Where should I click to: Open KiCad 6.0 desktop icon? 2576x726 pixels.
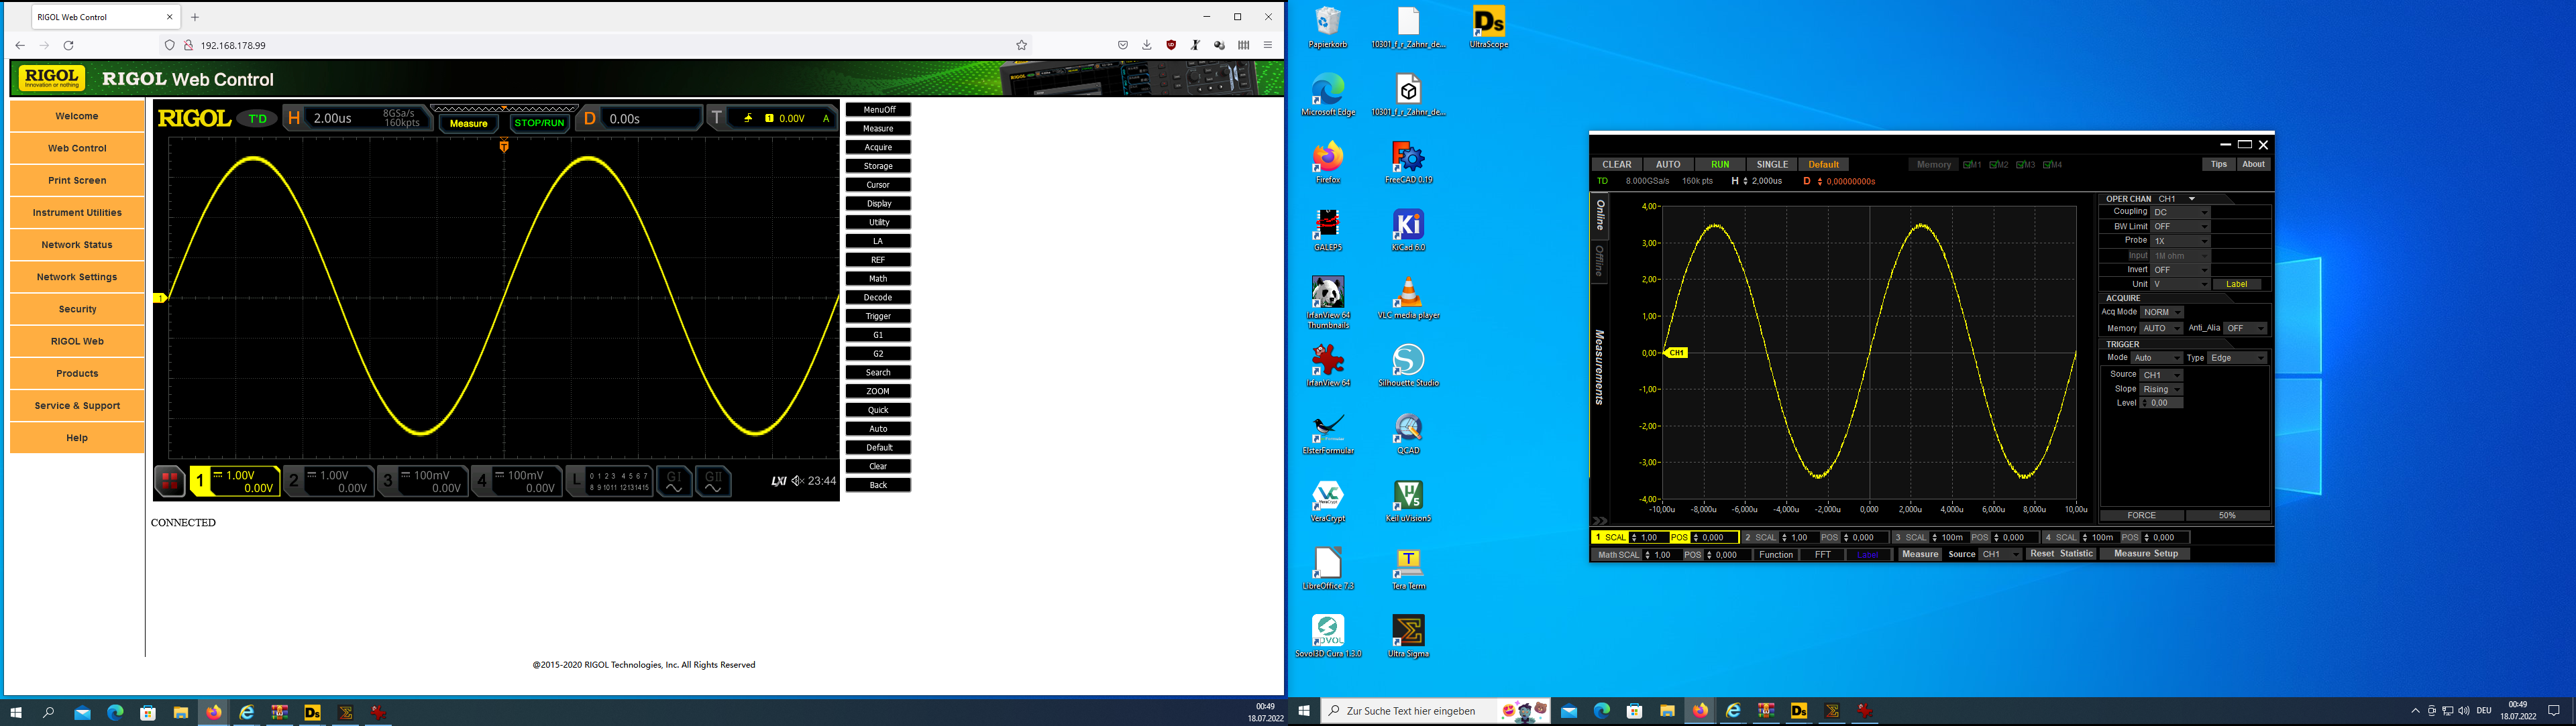1408,231
